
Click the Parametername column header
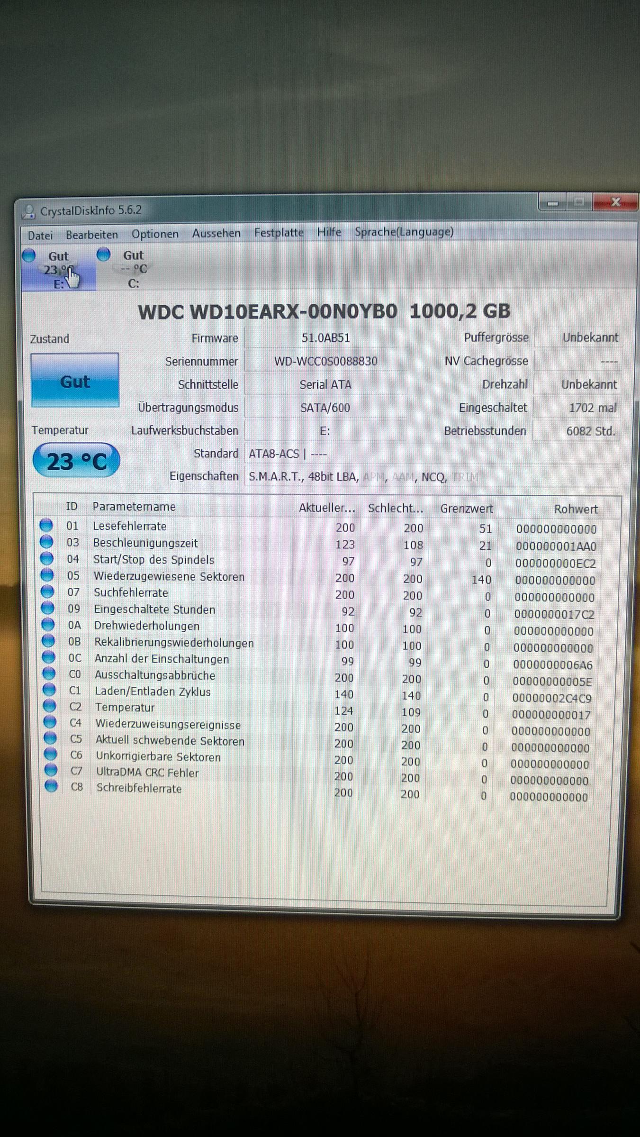(x=134, y=507)
